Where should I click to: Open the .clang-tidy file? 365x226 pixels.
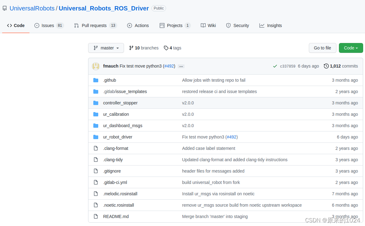pyautogui.click(x=113, y=160)
